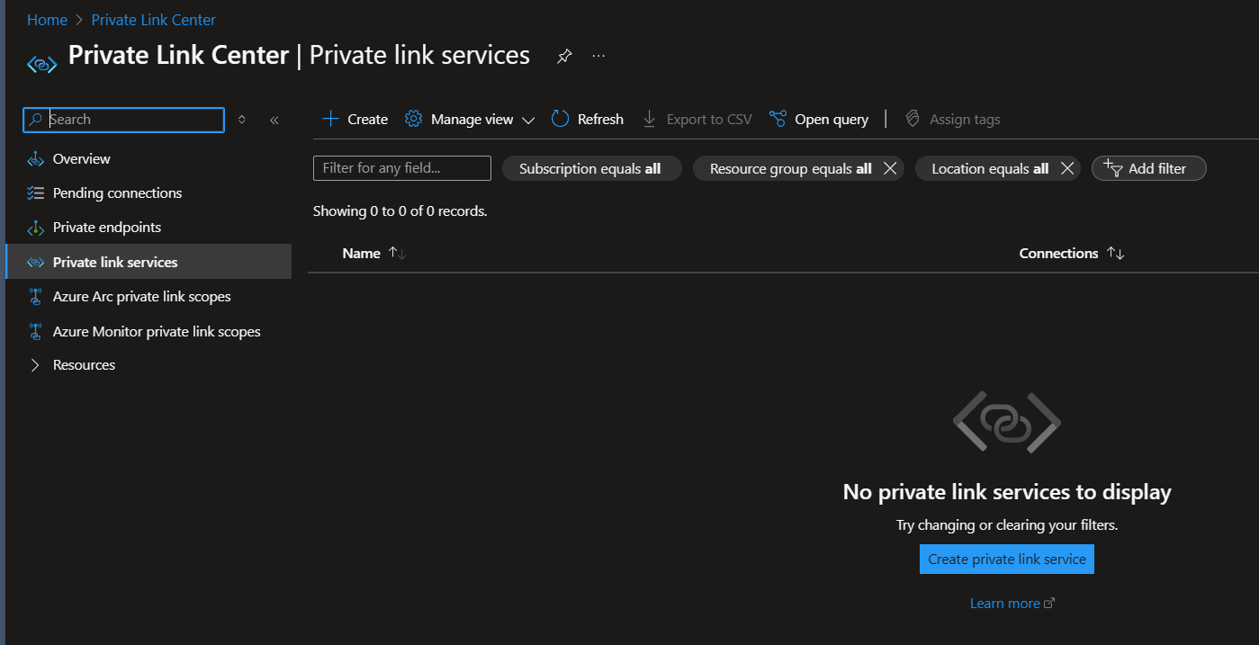Navigate to Home via the breadcrumb
Screen dimensions: 1259x645
click(47, 19)
